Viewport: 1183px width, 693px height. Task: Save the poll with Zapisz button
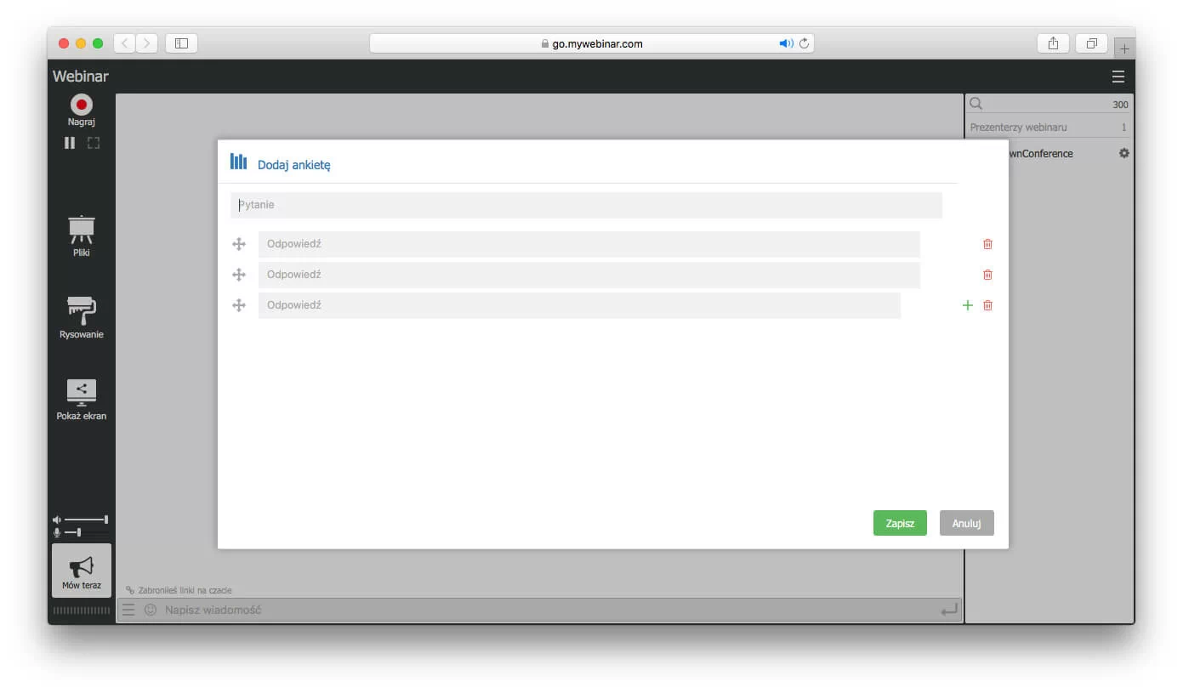click(x=899, y=523)
